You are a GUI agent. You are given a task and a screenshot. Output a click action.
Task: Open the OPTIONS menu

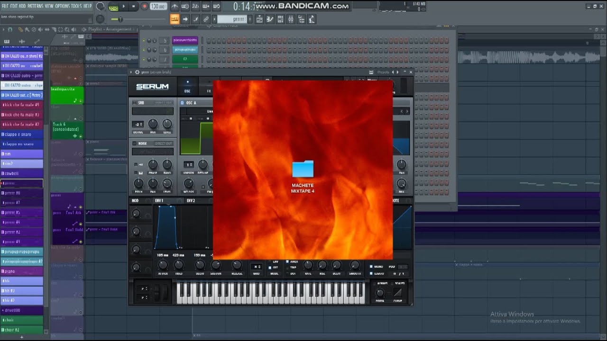point(62,6)
